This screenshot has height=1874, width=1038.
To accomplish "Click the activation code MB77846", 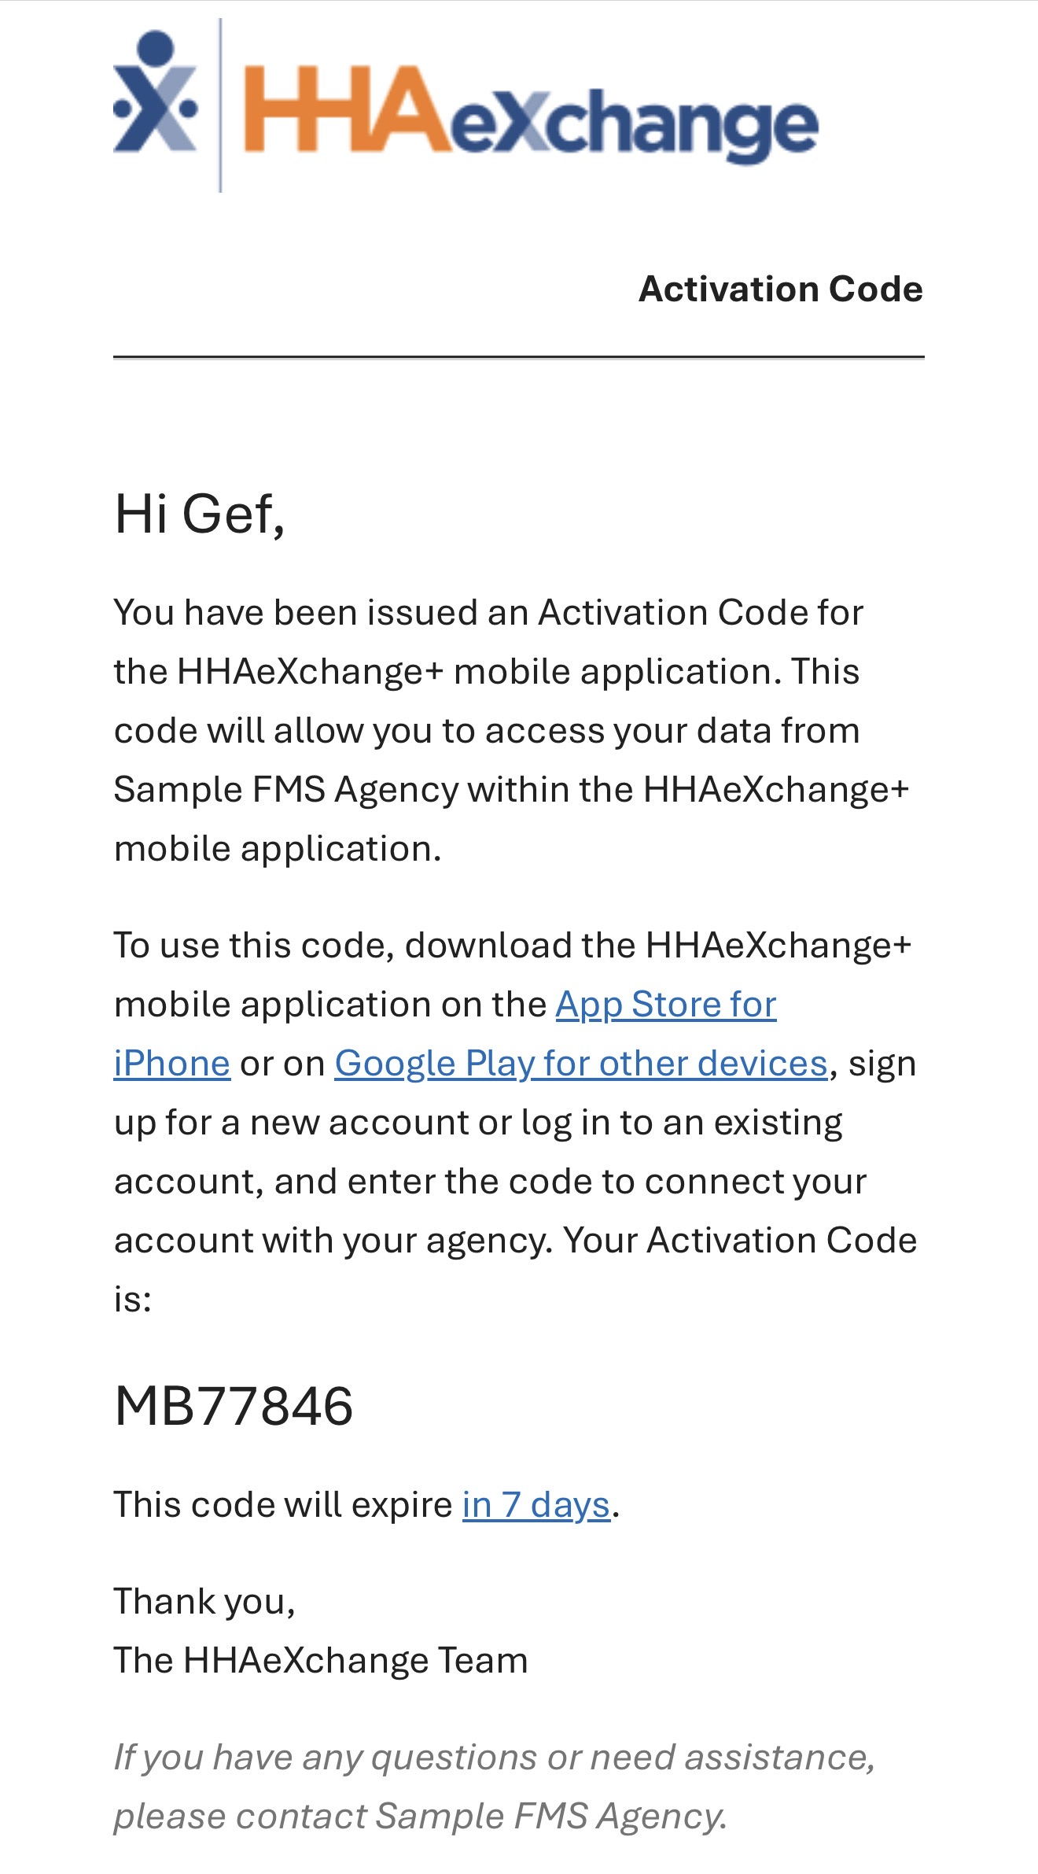I will [234, 1407].
